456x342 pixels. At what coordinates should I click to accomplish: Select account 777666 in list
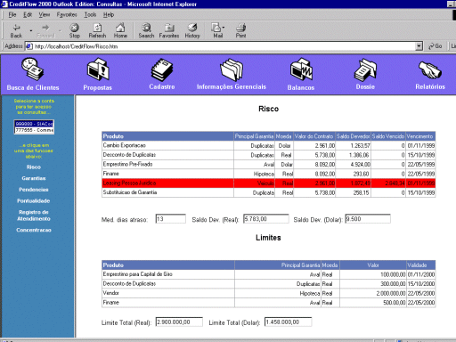34,130
